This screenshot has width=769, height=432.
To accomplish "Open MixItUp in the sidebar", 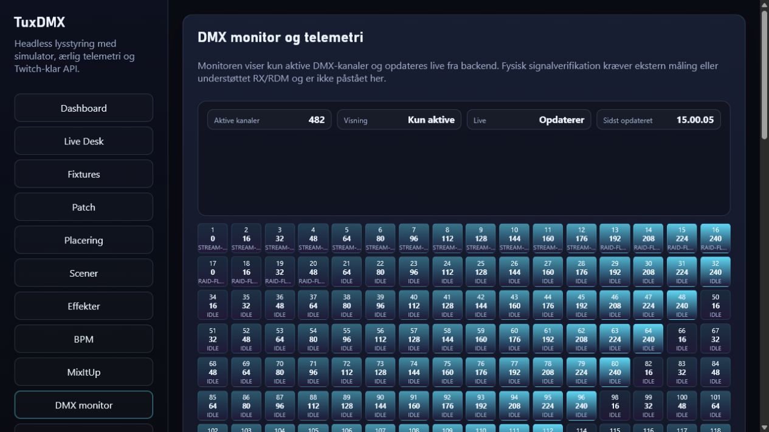I will pos(83,372).
